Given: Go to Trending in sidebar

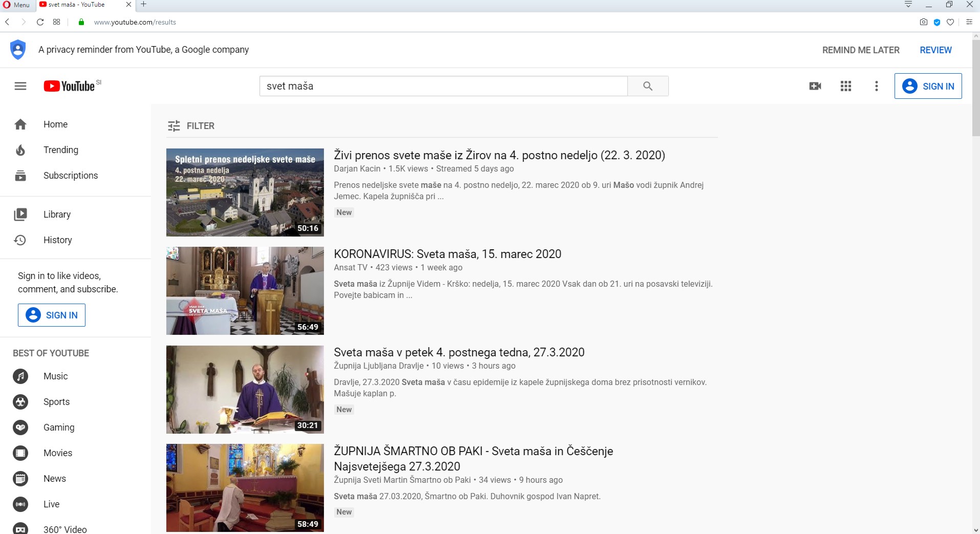Looking at the screenshot, I should click(60, 150).
